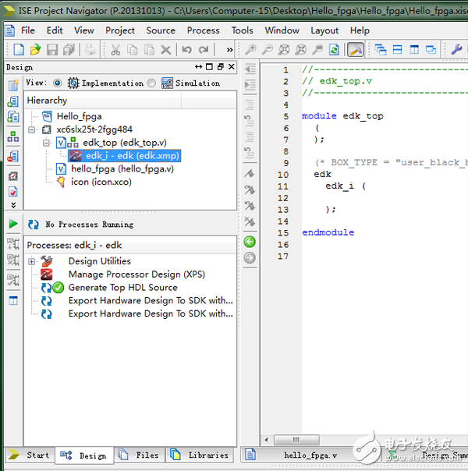This screenshot has height=471, width=468.
Task: Select the Simulation view radio button
Action: (x=151, y=83)
